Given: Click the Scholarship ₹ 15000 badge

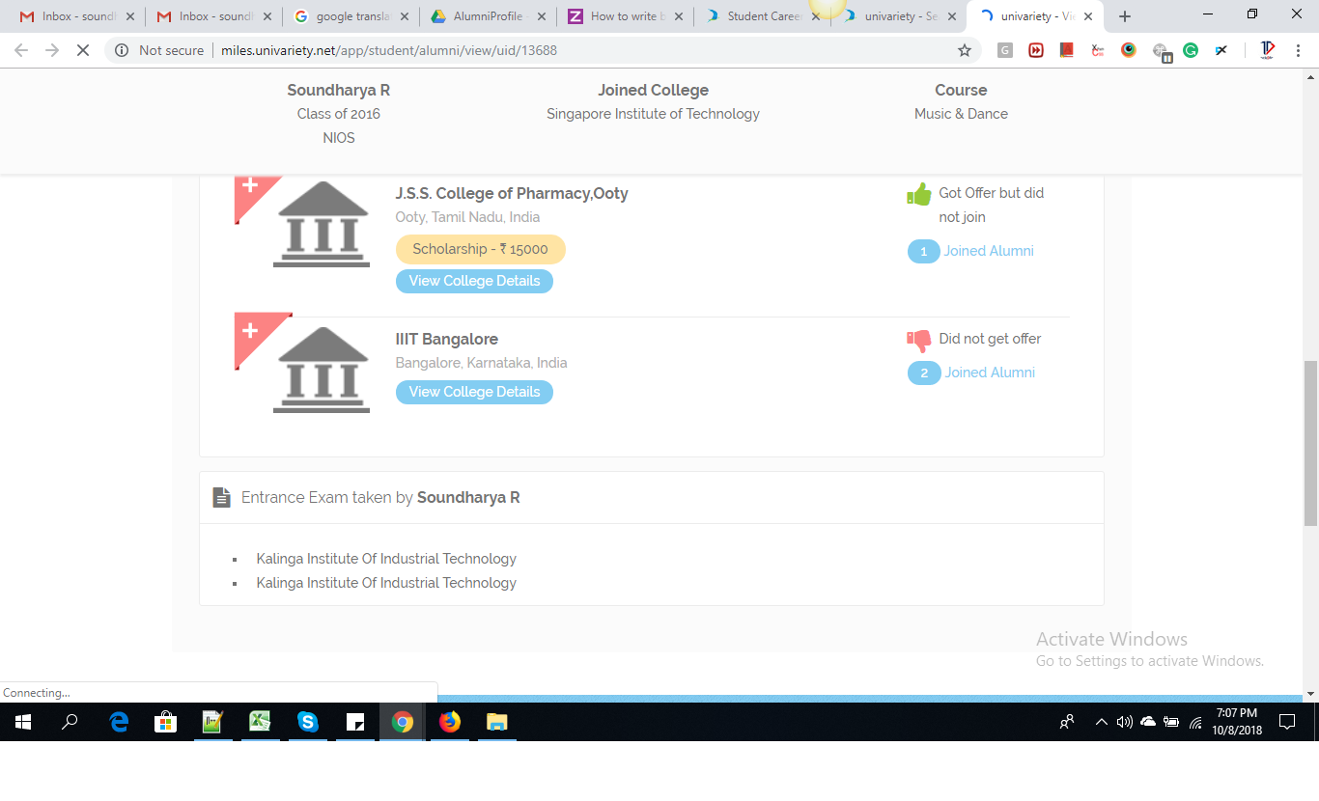Looking at the screenshot, I should pos(480,249).
